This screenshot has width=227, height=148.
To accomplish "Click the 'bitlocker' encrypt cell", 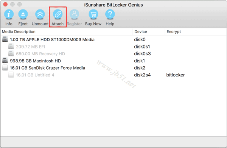I will click(x=176, y=75).
